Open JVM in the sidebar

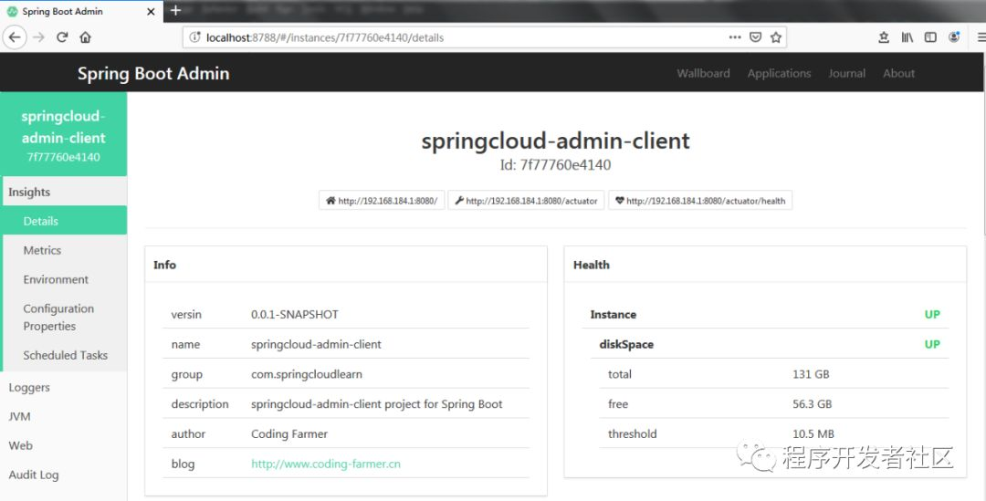coord(64,416)
